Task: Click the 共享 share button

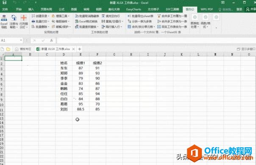Action: [251, 9]
